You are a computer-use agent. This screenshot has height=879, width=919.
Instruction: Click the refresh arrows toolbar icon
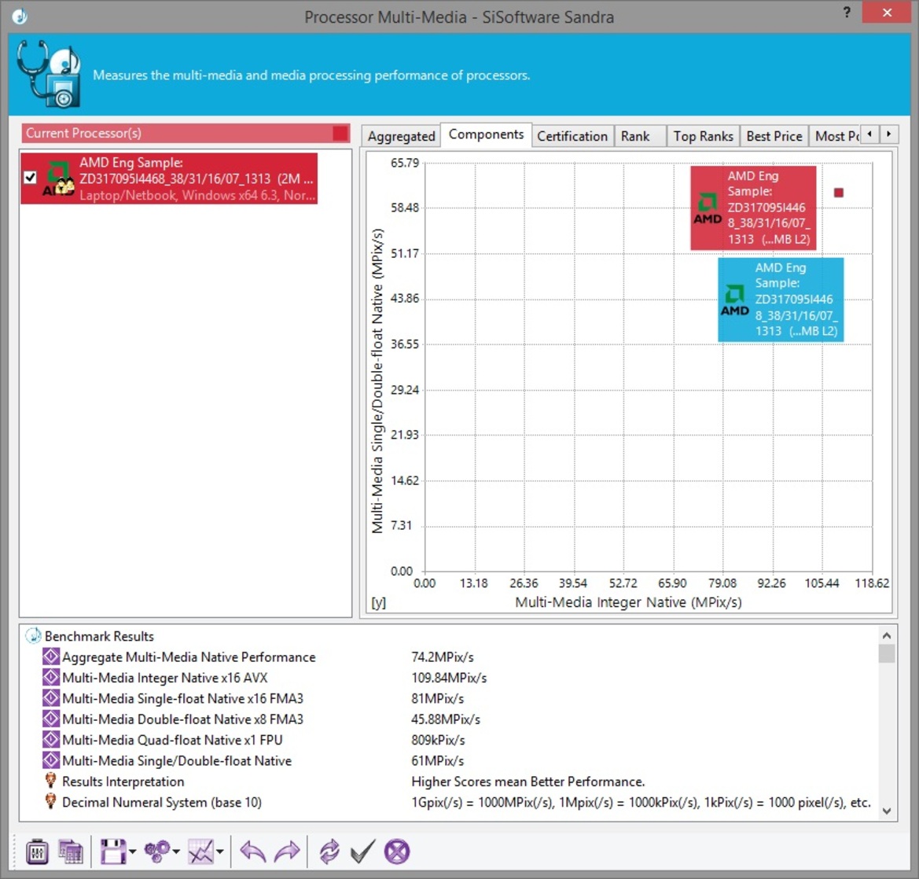[x=329, y=851]
